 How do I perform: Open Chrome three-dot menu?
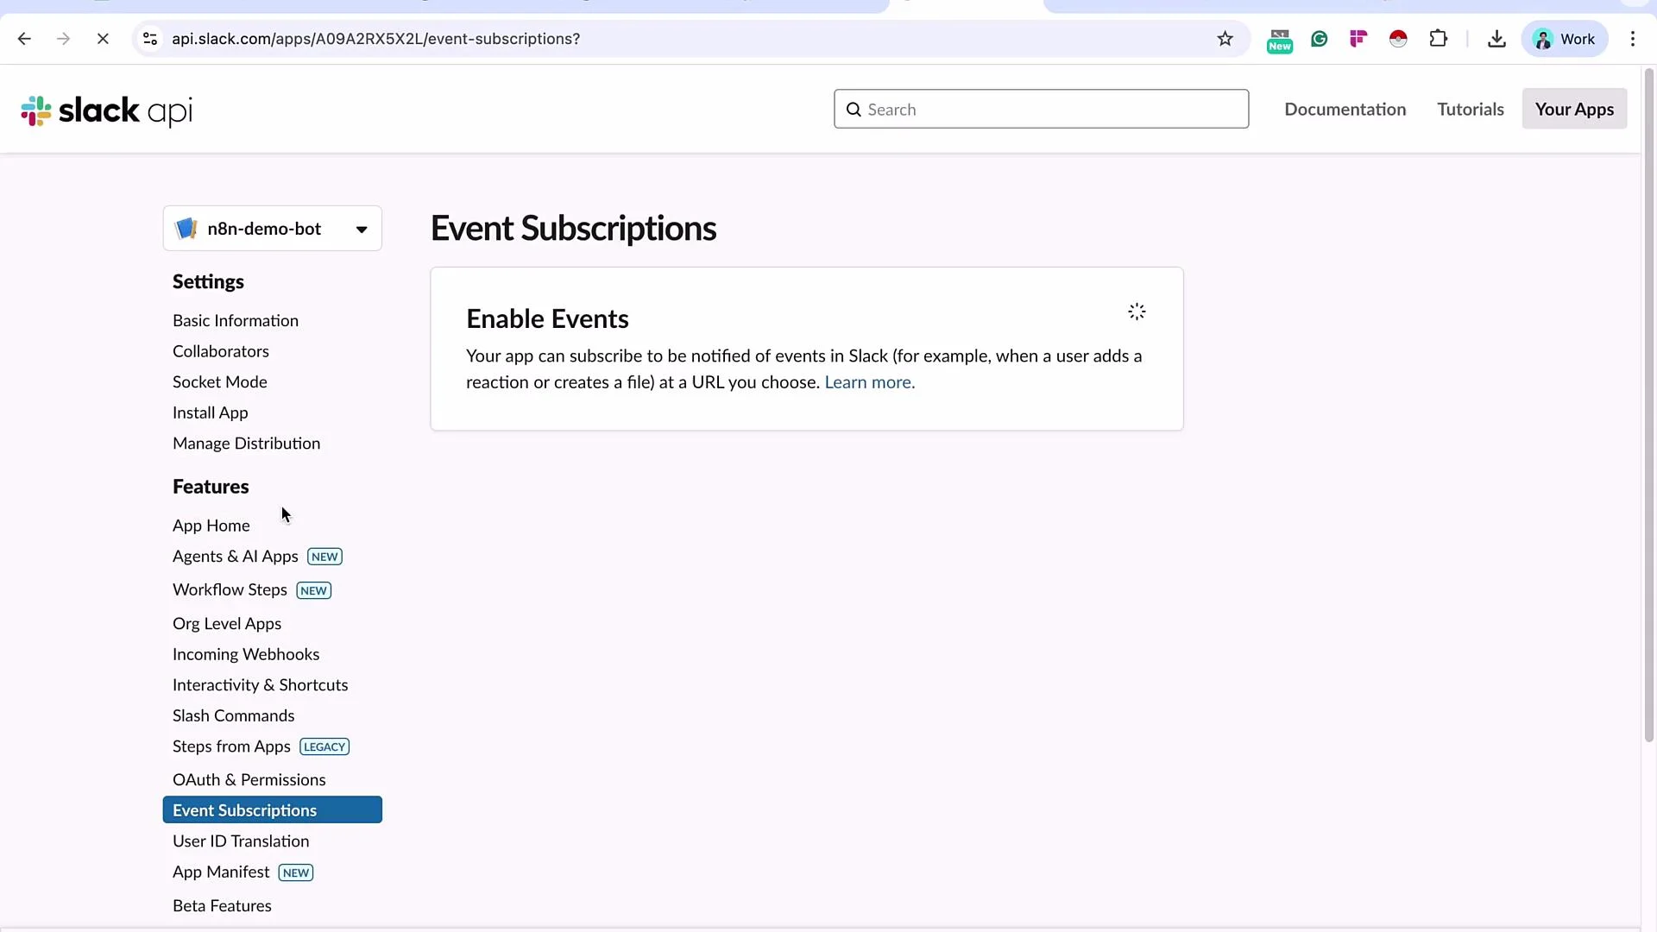[1632, 39]
